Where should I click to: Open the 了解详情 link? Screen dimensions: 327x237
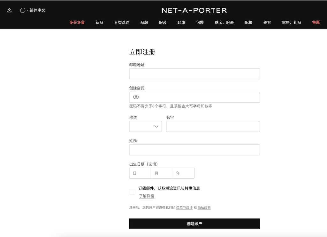coord(147,196)
